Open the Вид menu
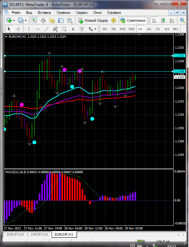This screenshot has height=247, width=189. click(x=29, y=13)
